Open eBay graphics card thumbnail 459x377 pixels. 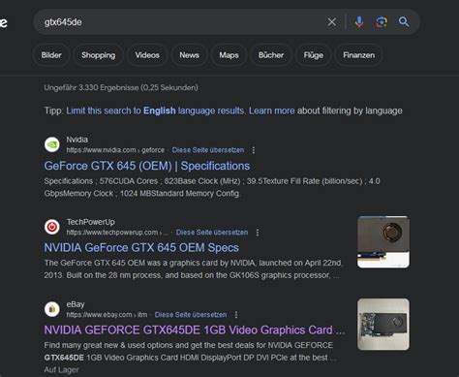pyautogui.click(x=383, y=325)
